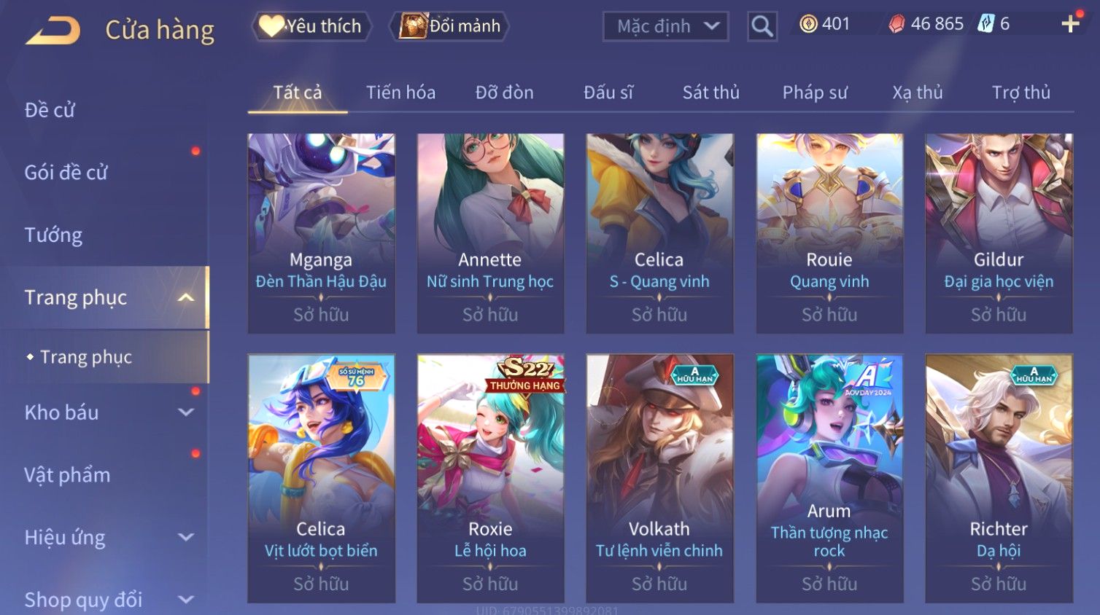Open the search magnifier icon
Image resolution: width=1100 pixels, height=615 pixels.
tap(762, 26)
